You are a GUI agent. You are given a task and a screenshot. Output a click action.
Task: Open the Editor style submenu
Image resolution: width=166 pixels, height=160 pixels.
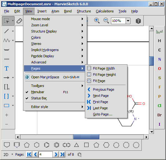point(54,107)
